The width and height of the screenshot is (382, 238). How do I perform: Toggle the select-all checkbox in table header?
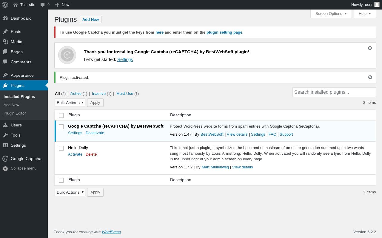pyautogui.click(x=61, y=115)
